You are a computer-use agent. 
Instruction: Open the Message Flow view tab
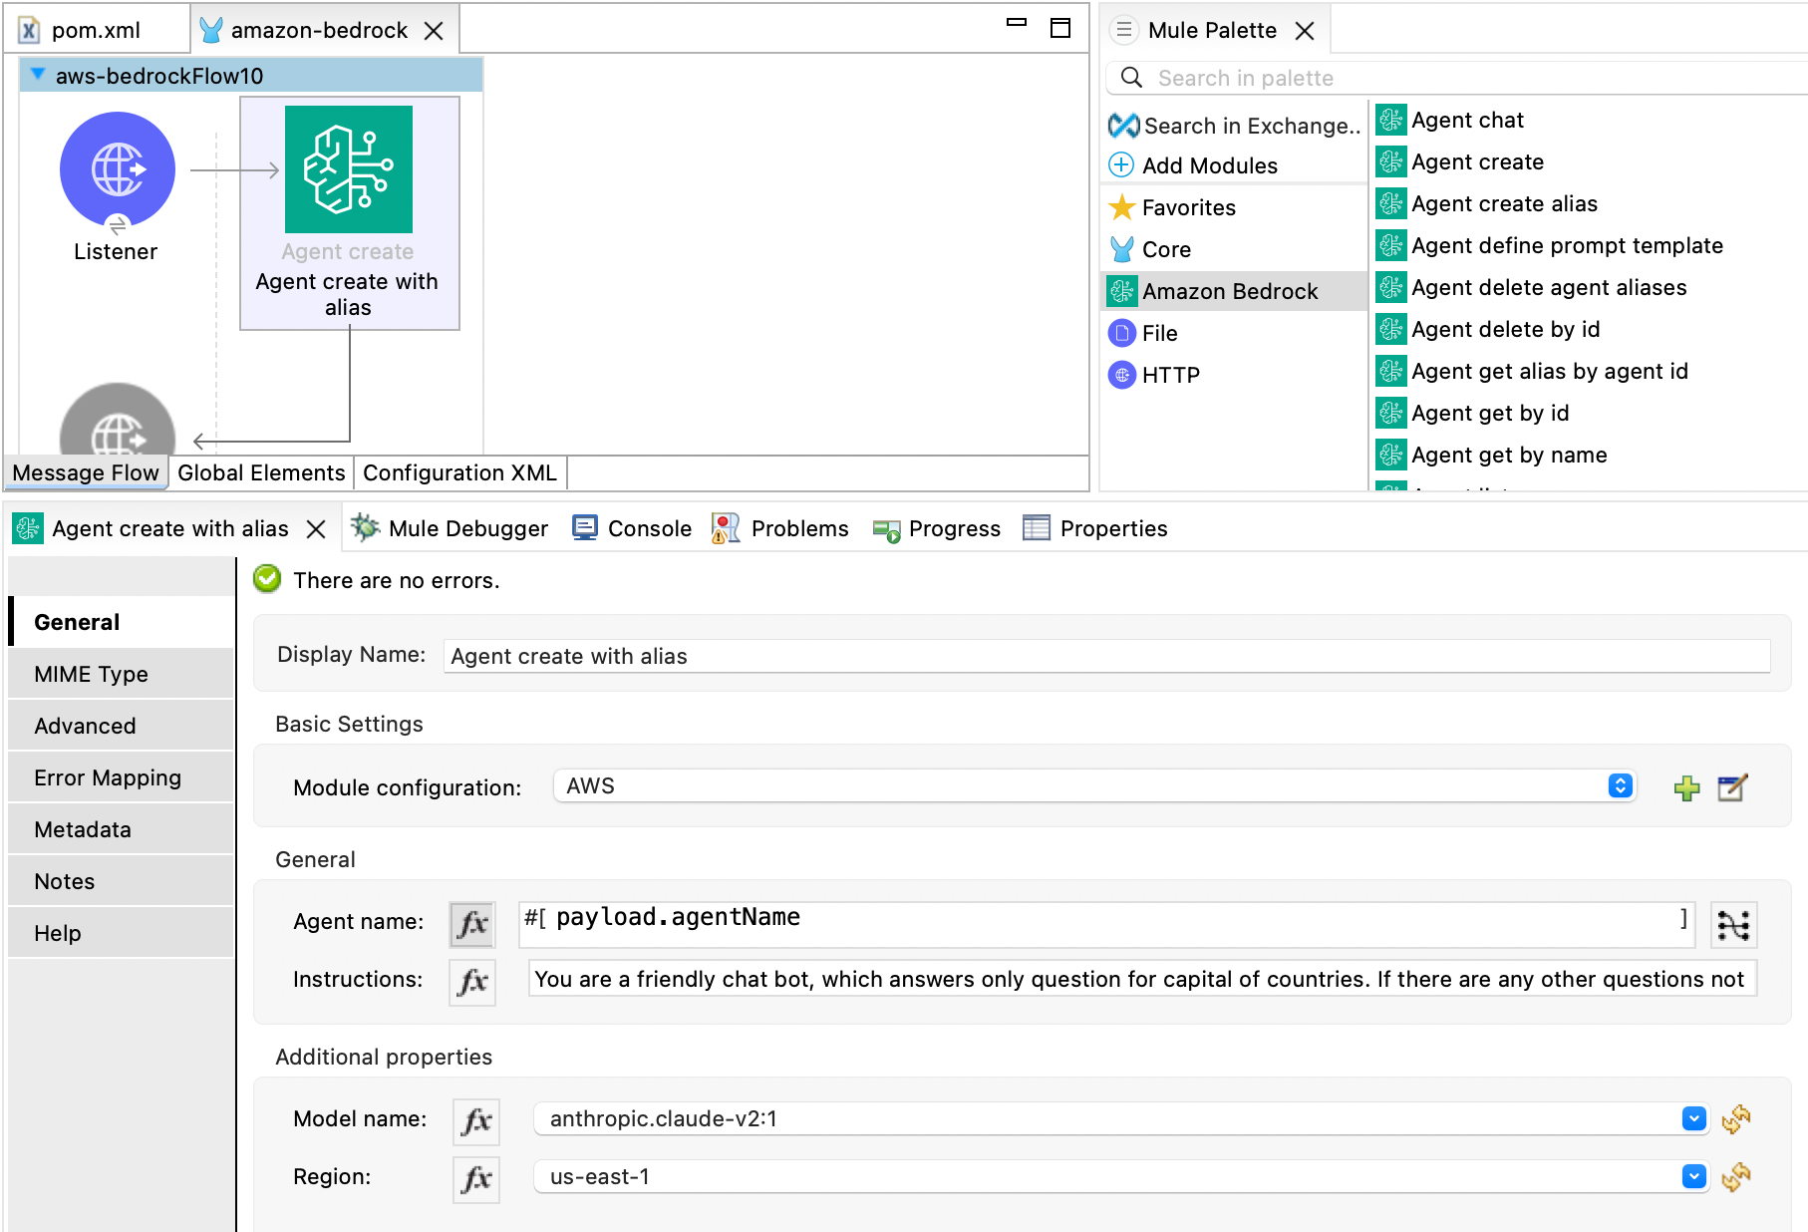(86, 472)
